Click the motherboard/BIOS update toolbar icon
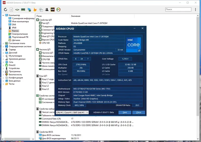The image size is (201, 142). (17, 10)
